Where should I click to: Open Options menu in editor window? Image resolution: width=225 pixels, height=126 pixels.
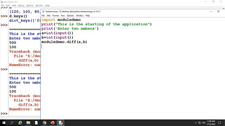coord(70,15)
